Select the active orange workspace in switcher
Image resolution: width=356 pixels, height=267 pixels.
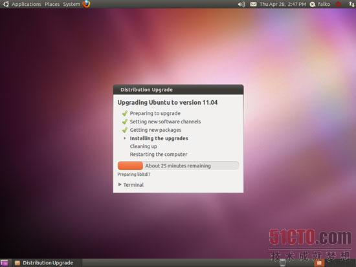click(319, 263)
